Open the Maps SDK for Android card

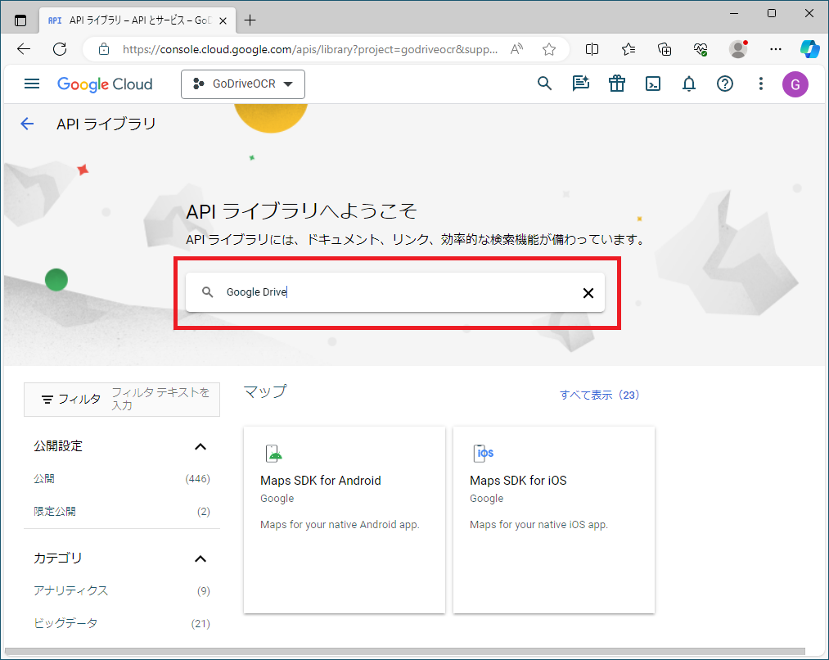(345, 520)
